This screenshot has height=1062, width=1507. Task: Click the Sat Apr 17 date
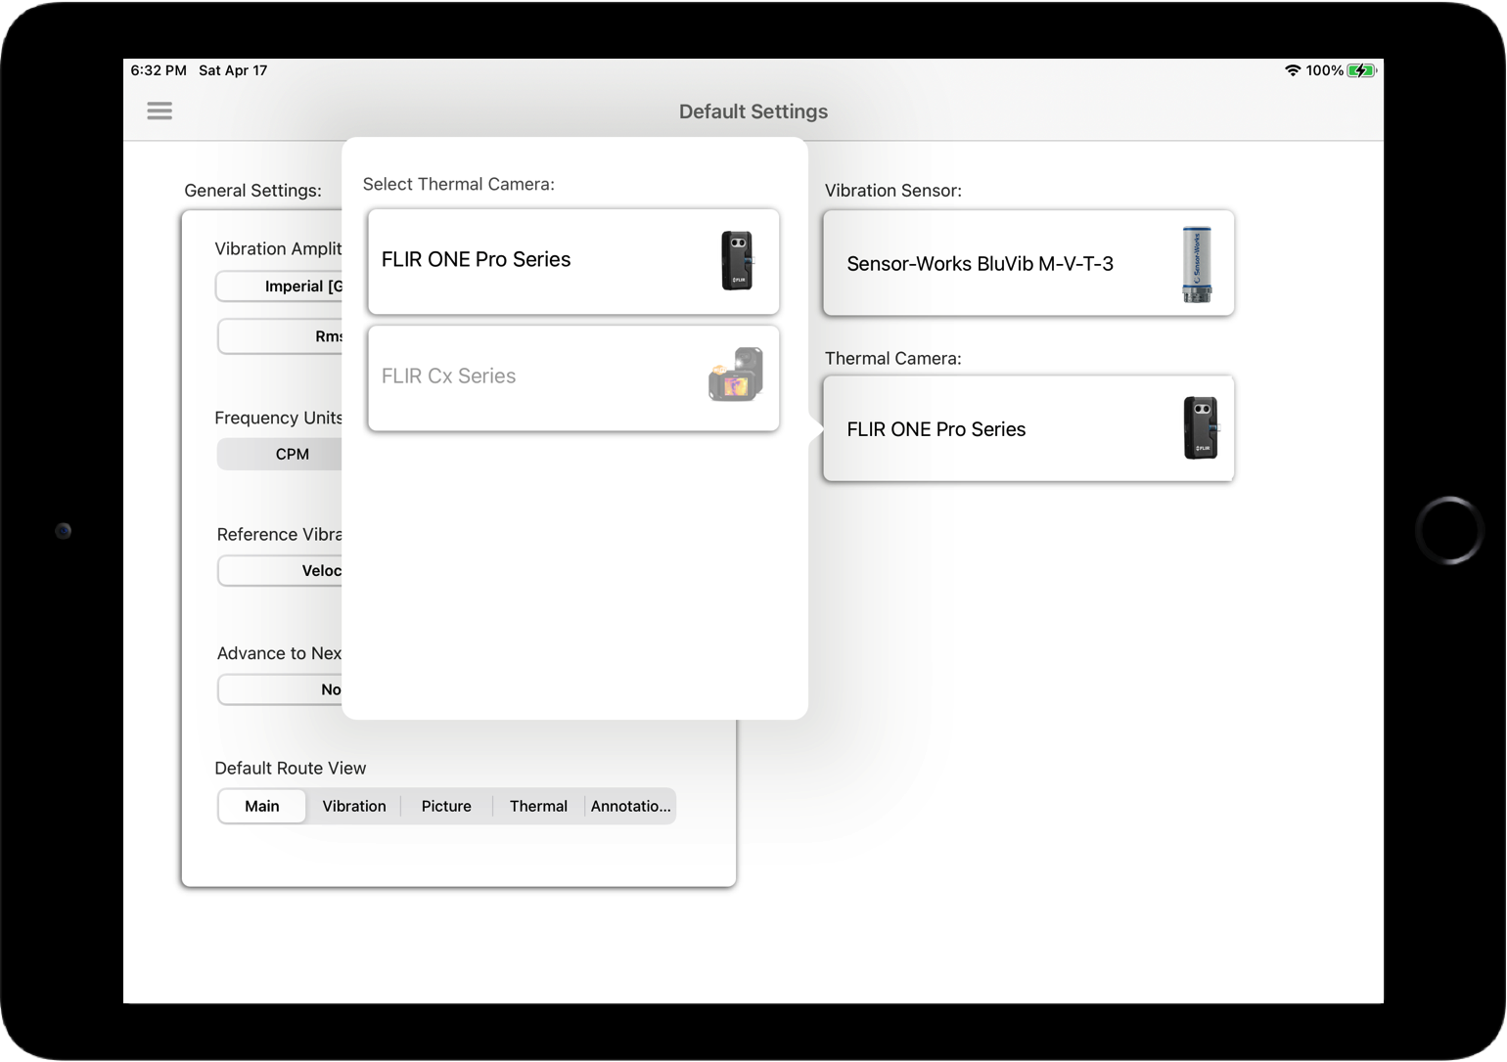(233, 70)
